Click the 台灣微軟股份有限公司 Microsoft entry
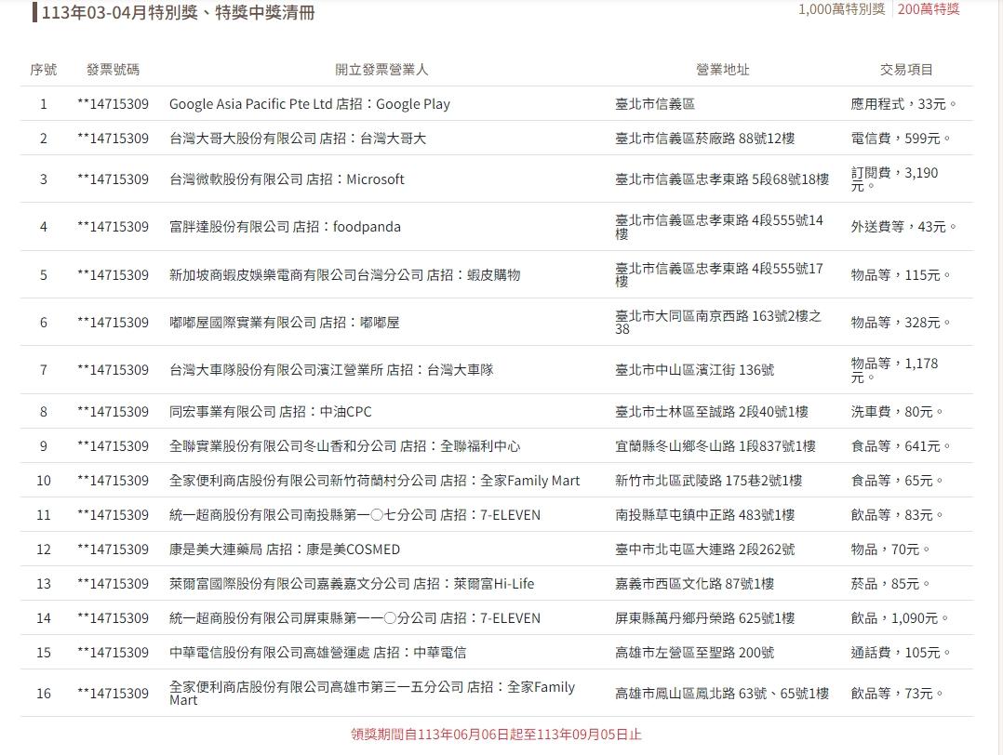 [x=287, y=179]
